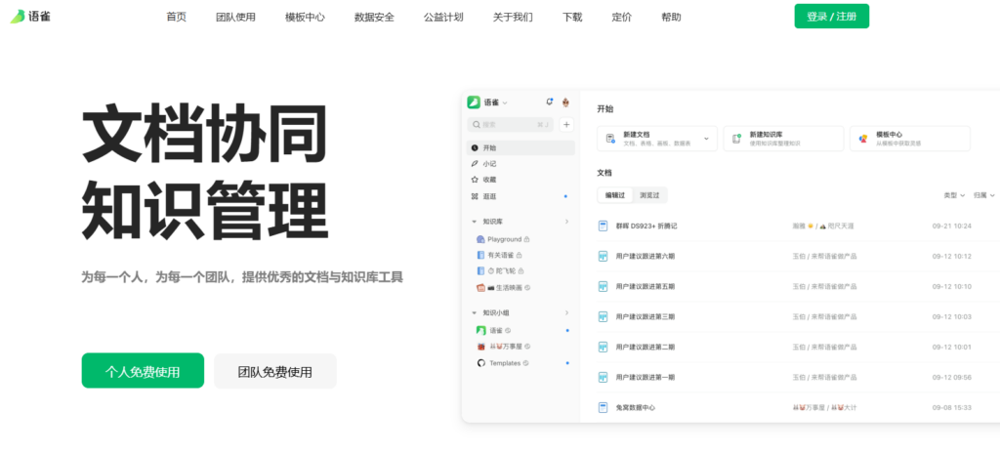1000x453 pixels.
Task: Click the 有关语雀 book icon
Action: pos(480,255)
